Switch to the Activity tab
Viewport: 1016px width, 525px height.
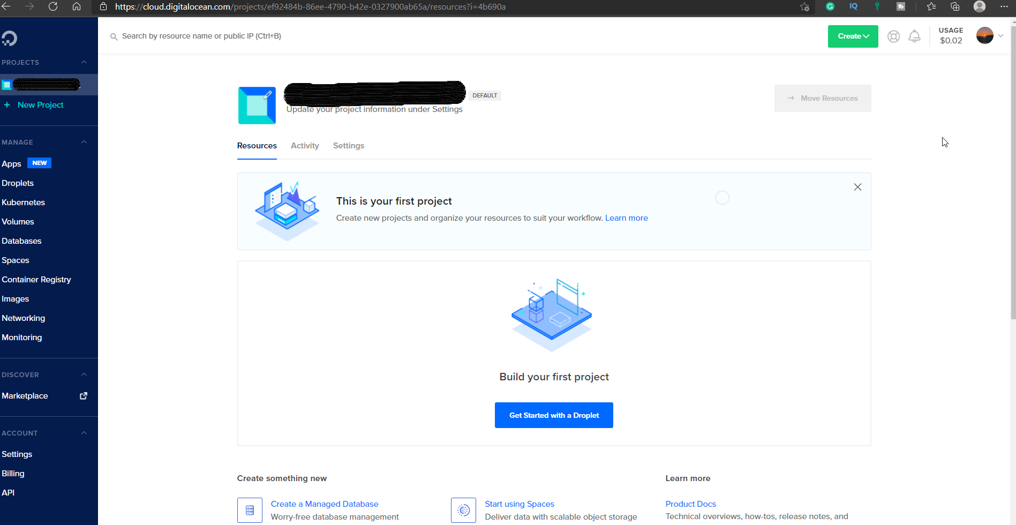pos(305,146)
